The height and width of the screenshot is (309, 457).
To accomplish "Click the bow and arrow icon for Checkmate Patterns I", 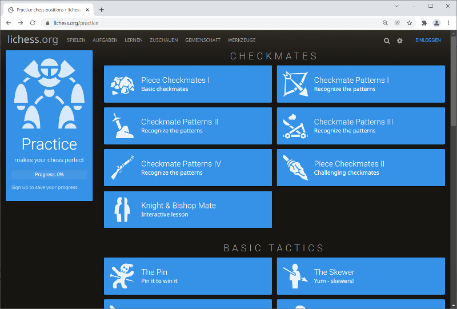I will [x=295, y=84].
